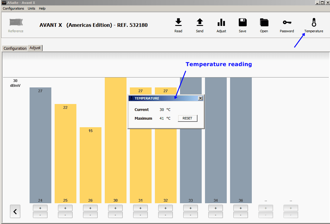Decrease level for channel 31
This screenshot has width=330, height=224.
point(140,215)
